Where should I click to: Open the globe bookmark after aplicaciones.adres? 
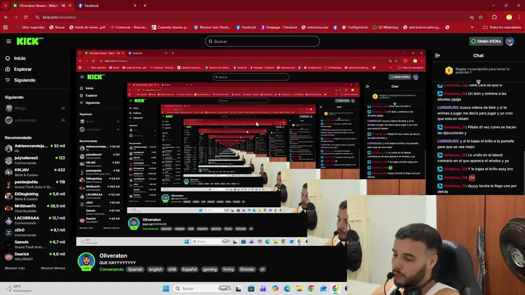click(447, 27)
